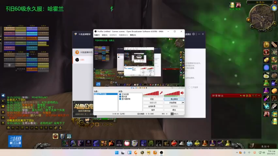
Task: Open the 帮助(H) menu in OBS
Action: tap(133, 35)
